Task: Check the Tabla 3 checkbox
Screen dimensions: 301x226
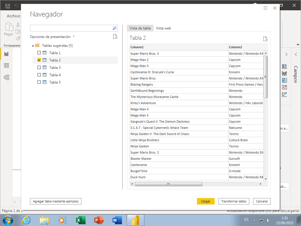Action: point(39,67)
